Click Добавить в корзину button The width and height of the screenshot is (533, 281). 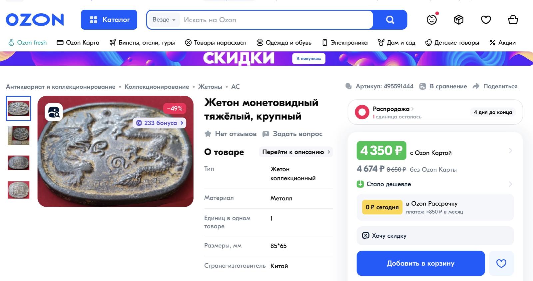[x=421, y=263]
